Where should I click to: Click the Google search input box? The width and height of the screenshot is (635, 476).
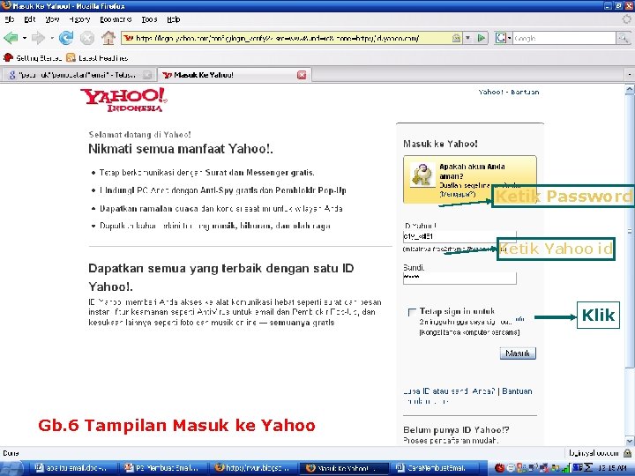pyautogui.click(x=564, y=38)
